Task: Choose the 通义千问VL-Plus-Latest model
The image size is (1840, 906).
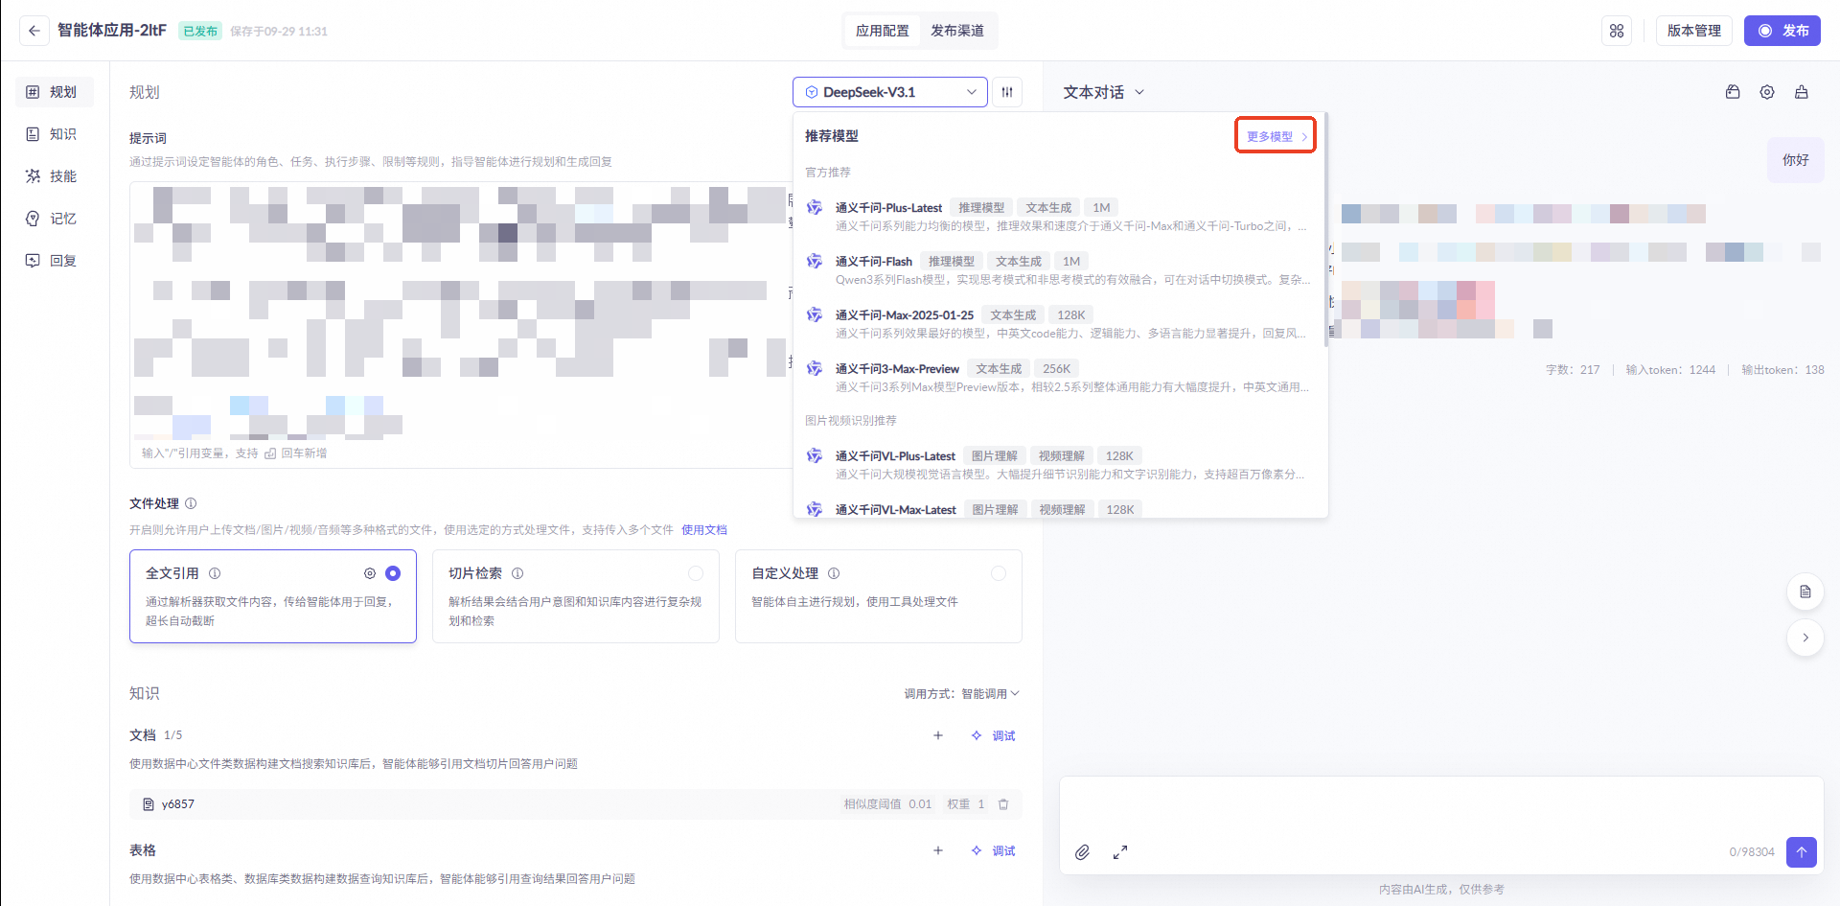Action: pyautogui.click(x=1059, y=465)
